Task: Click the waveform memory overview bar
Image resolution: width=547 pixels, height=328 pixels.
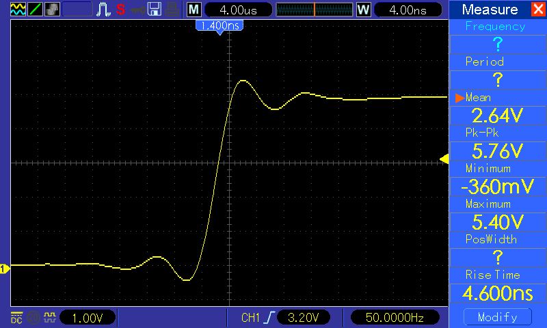Action: click(x=315, y=10)
